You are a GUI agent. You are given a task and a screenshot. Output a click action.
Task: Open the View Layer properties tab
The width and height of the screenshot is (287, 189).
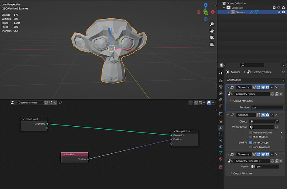221,93
